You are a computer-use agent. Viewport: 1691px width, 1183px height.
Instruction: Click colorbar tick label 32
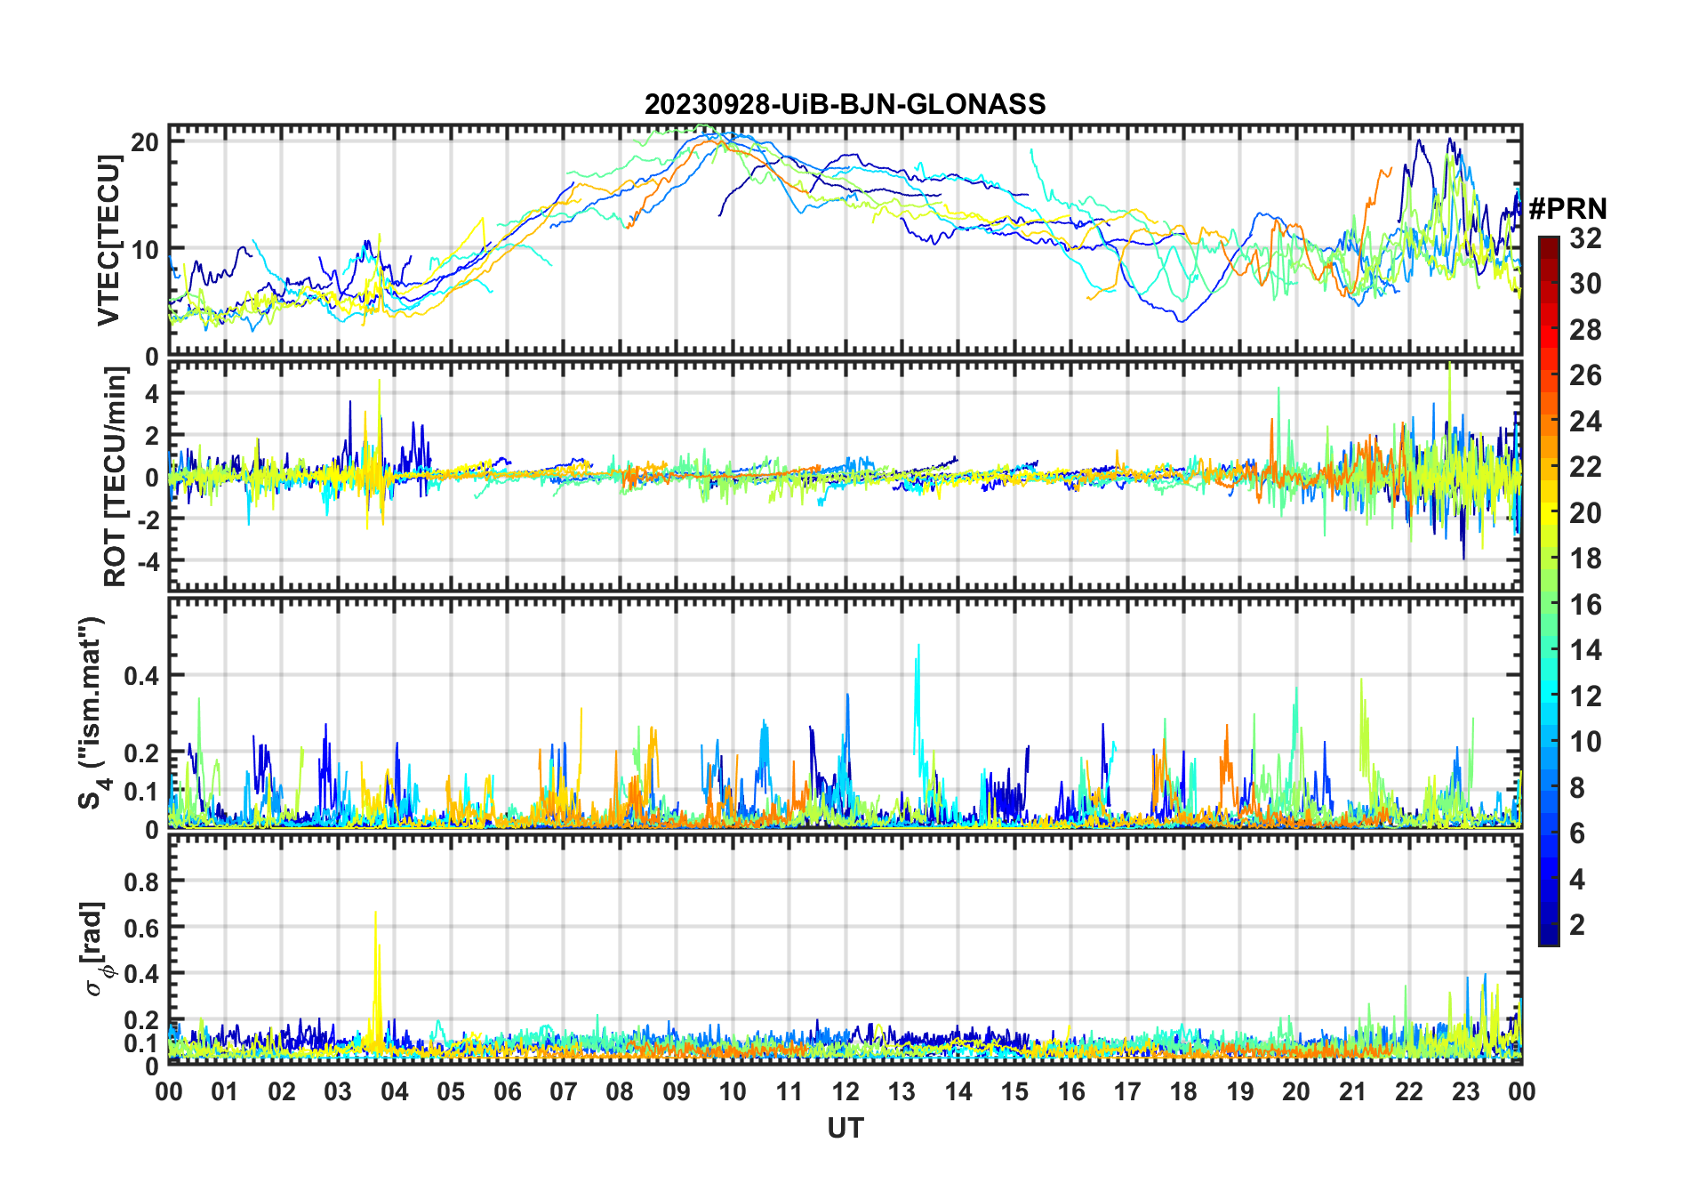pos(1585,238)
